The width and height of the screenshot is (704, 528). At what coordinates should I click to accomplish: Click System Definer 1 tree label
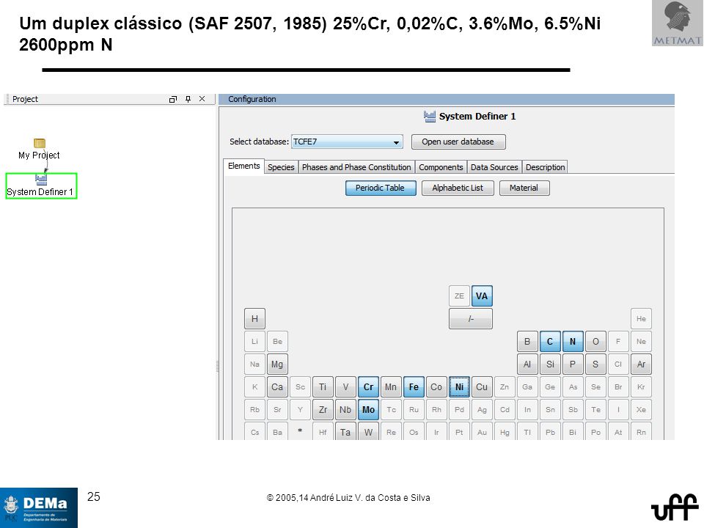40,192
